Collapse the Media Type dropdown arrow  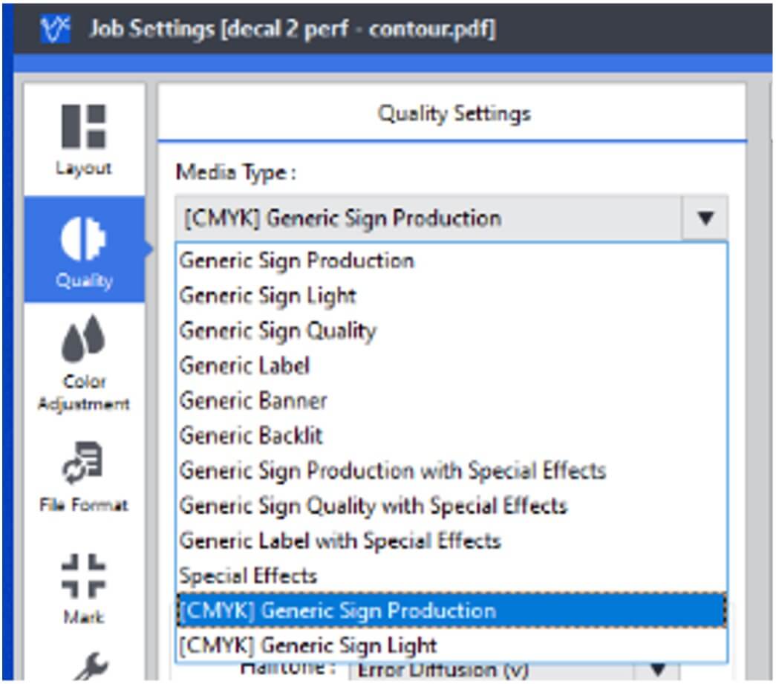tap(705, 218)
